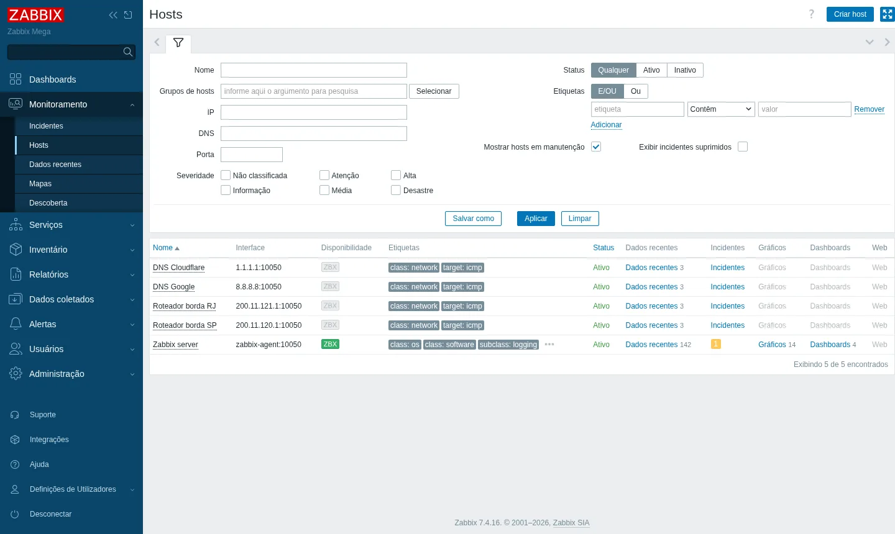Click the Integrações box icon
The height and width of the screenshot is (534, 895).
click(x=15, y=440)
